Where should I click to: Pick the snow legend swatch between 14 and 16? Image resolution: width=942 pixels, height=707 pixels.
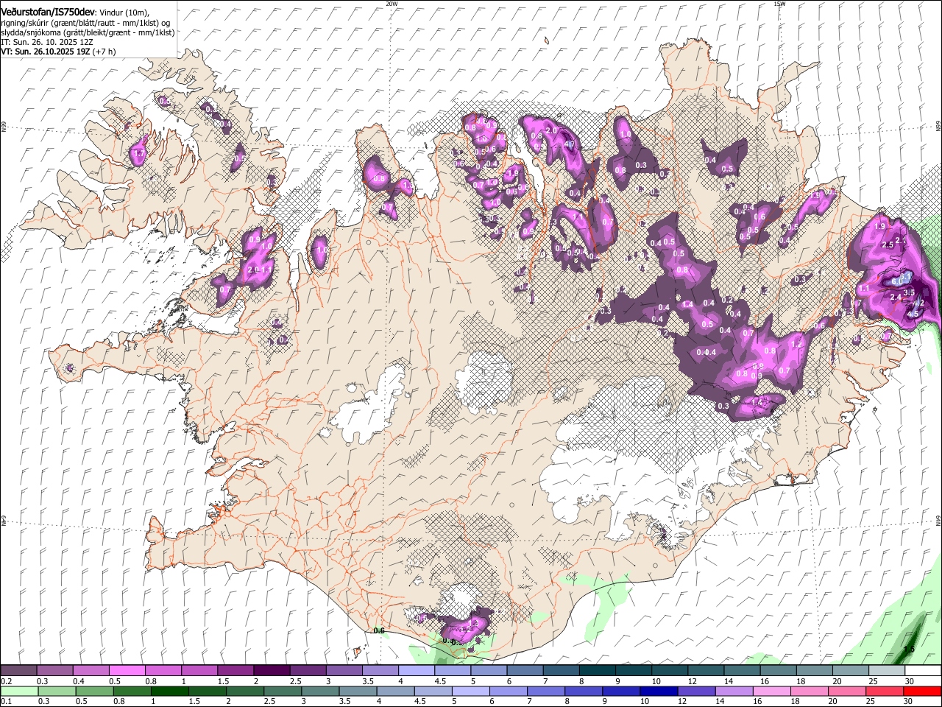pyautogui.click(x=742, y=671)
